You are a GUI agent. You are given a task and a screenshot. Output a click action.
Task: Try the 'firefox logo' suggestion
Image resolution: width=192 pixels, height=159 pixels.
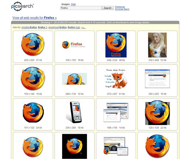pyautogui.click(x=74, y=28)
